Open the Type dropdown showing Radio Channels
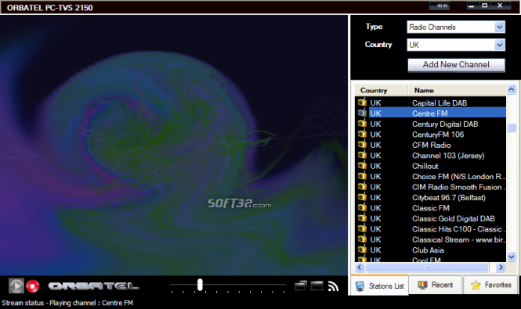 point(456,27)
